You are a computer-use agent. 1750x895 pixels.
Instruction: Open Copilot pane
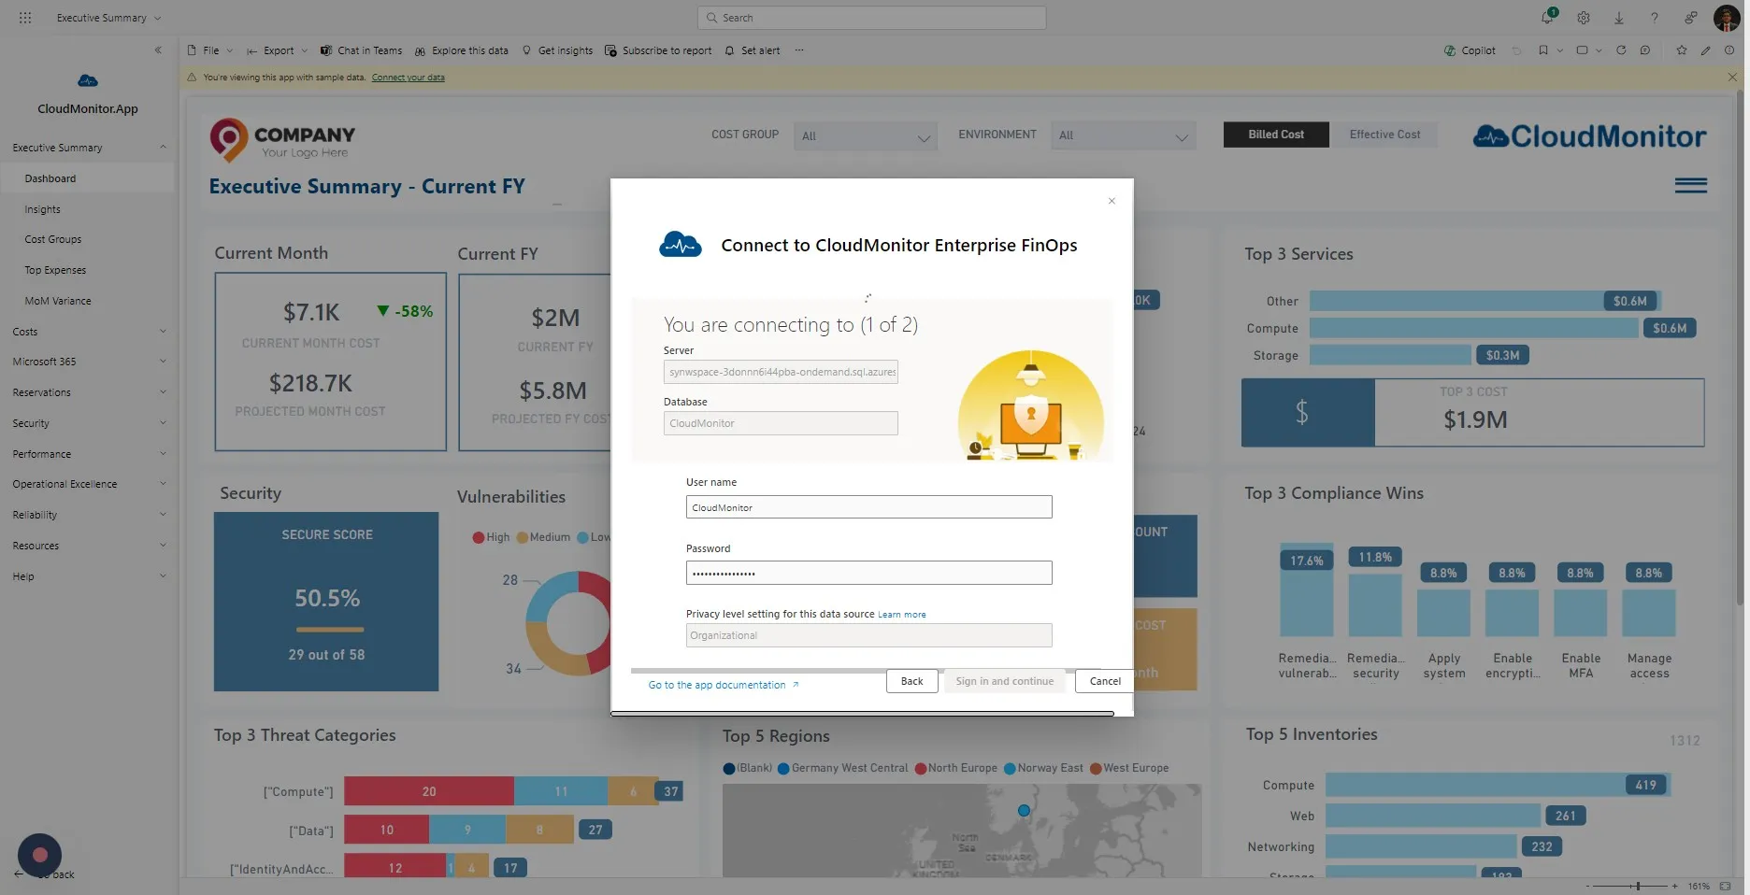point(1470,50)
